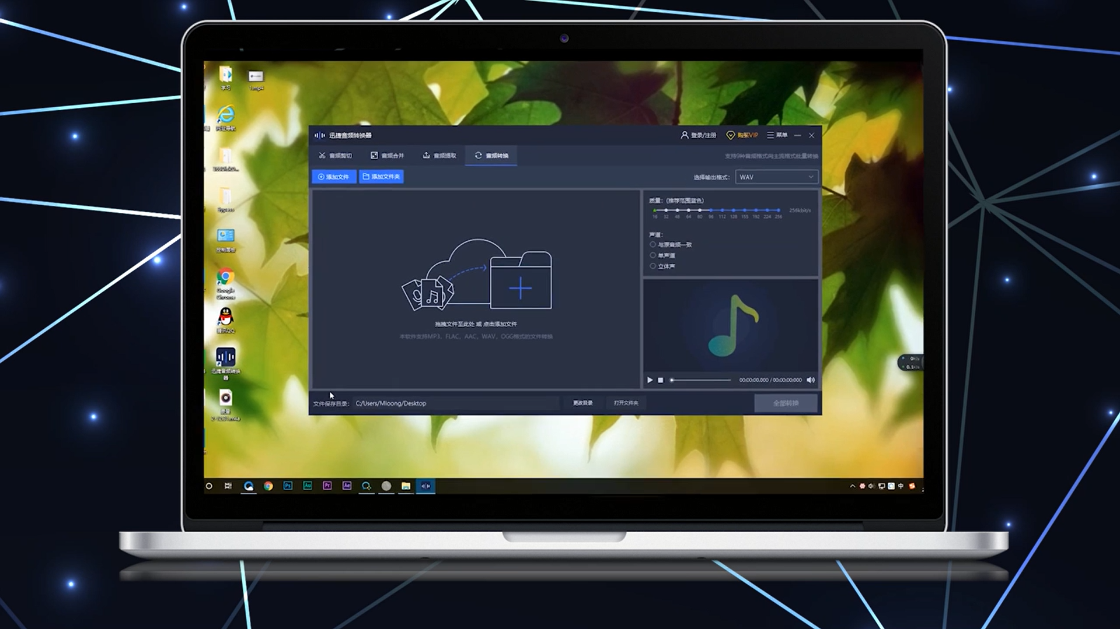Click the 更改目录 change directory button
Viewport: 1120px width, 629px height.
(x=582, y=403)
